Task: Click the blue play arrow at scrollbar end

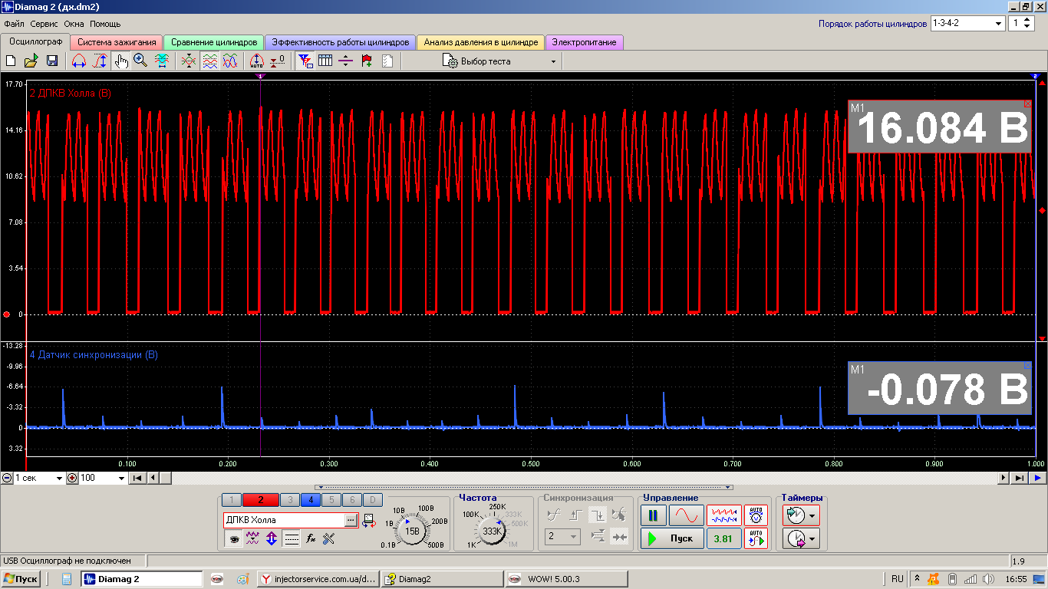Action: coord(1037,478)
